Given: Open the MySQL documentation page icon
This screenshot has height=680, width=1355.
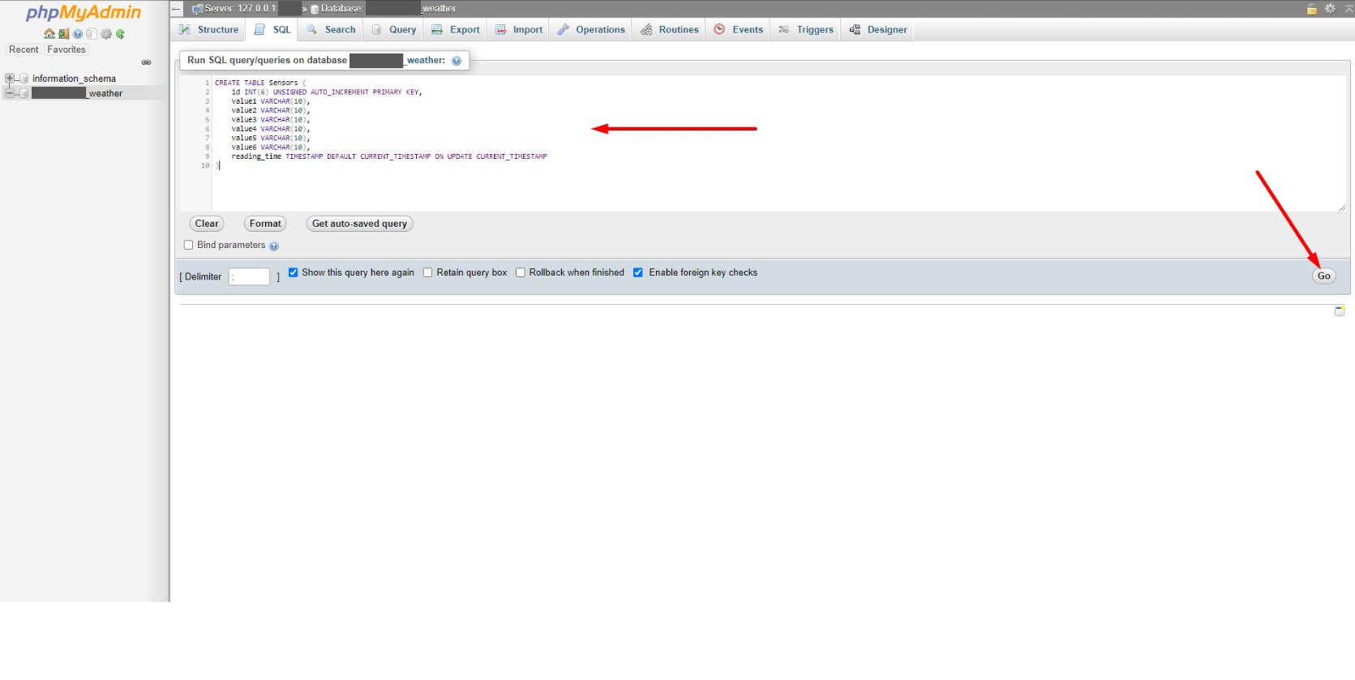Looking at the screenshot, I should pyautogui.click(x=92, y=34).
